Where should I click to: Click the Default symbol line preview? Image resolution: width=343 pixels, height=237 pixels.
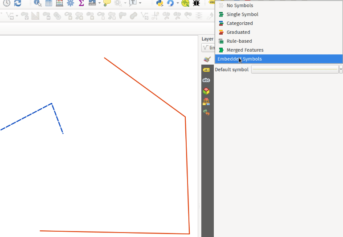click(295, 69)
